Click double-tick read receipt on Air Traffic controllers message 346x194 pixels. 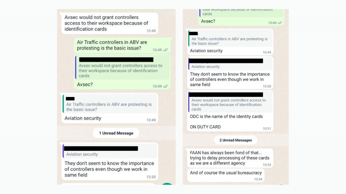166,50
